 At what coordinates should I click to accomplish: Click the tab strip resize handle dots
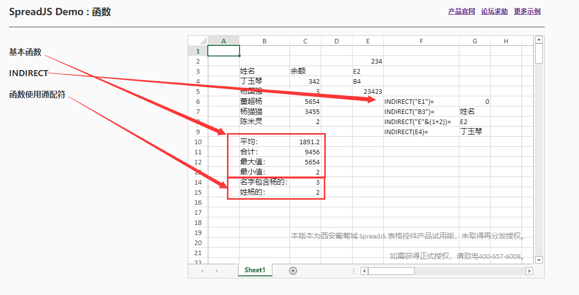point(354,271)
